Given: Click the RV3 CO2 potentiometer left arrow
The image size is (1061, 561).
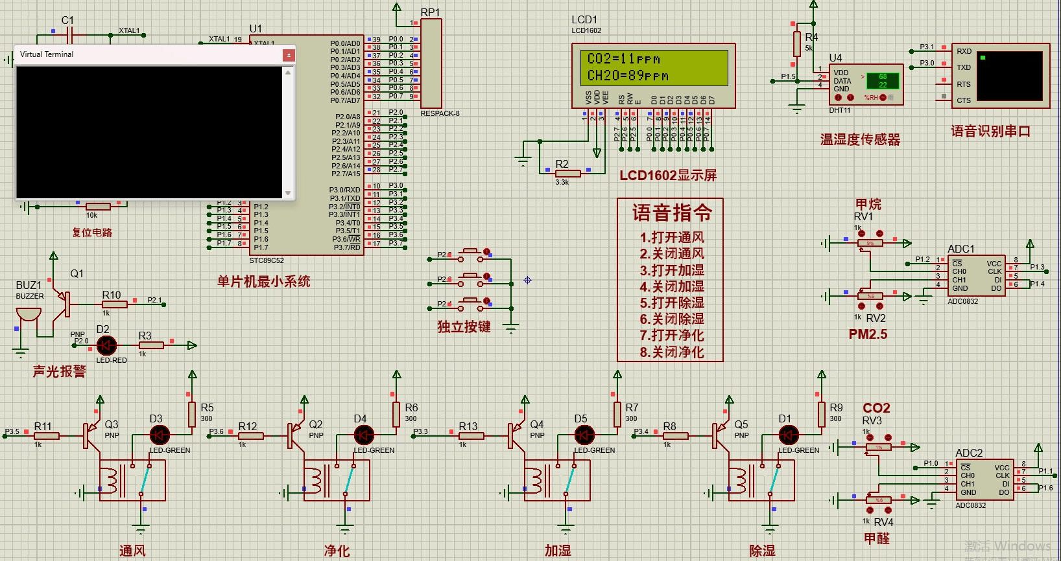Looking at the screenshot, I should pyautogui.click(x=870, y=438).
